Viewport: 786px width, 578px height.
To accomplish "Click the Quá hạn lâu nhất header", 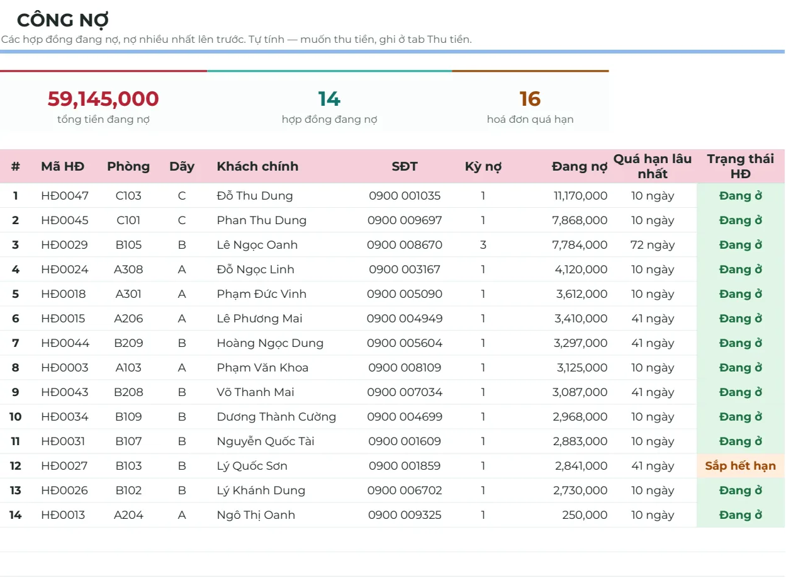I will point(653,166).
